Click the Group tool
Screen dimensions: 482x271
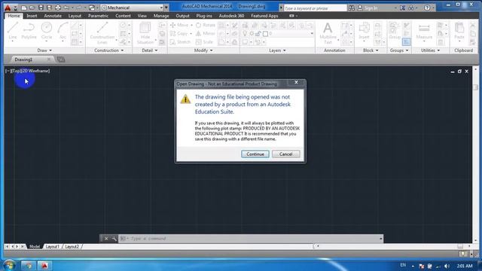tap(395, 31)
